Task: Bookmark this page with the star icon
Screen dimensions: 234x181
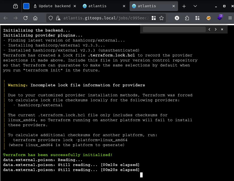Action: [161, 18]
